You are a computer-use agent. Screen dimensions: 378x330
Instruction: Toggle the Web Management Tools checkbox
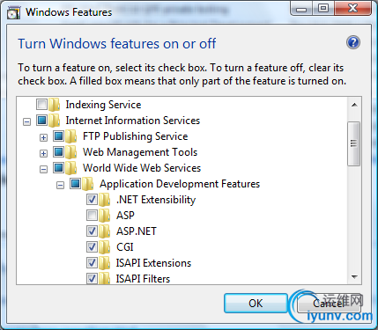pos(58,151)
